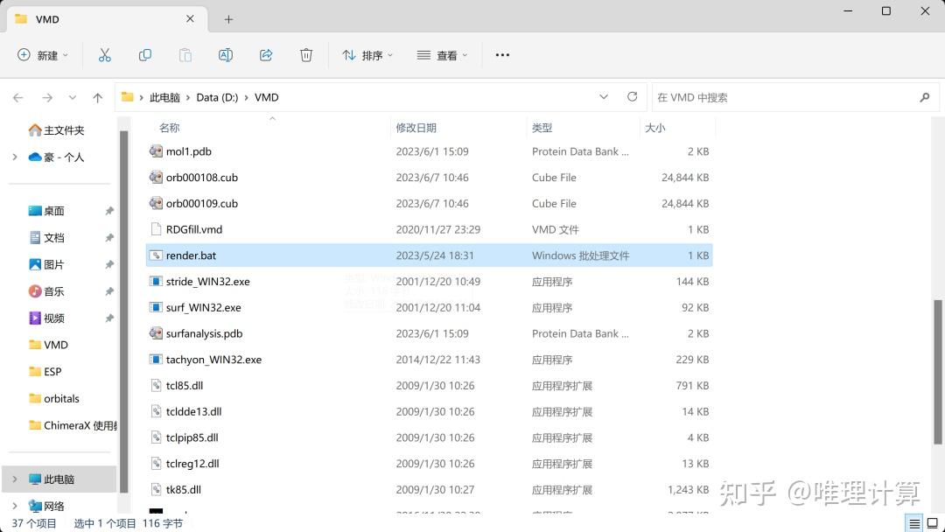Click the Paste icon in the toolbar
Image resolution: width=945 pixels, height=532 pixels.
185,54
